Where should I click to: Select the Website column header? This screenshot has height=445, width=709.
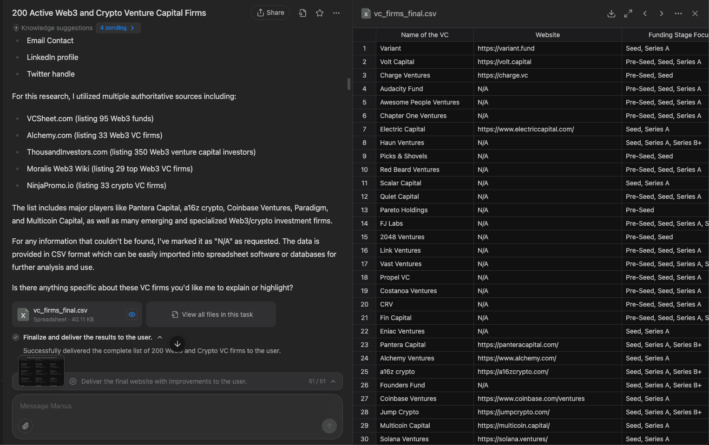pyautogui.click(x=548, y=35)
